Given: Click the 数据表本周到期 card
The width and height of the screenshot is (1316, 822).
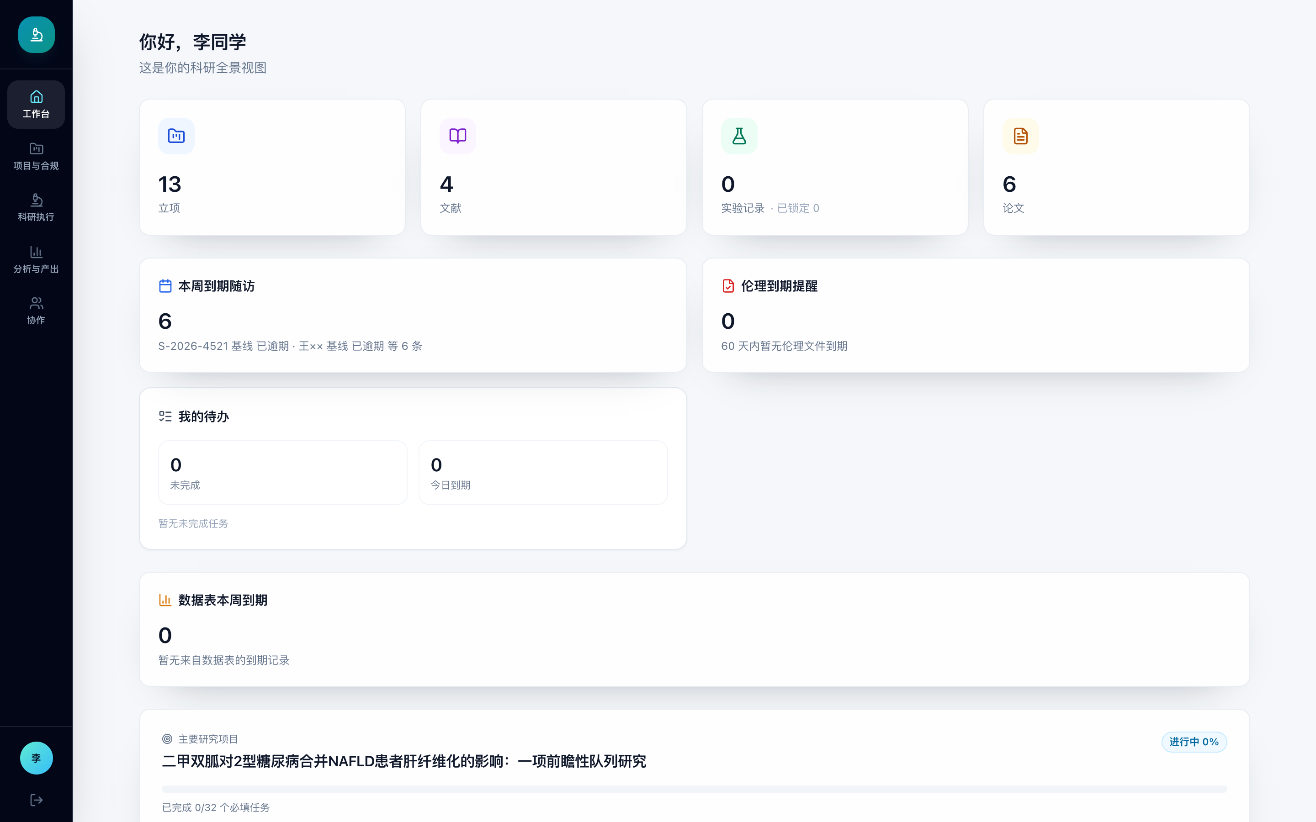Looking at the screenshot, I should (x=695, y=629).
